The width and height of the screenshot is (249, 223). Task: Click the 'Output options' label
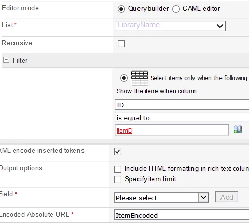[x=21, y=168]
